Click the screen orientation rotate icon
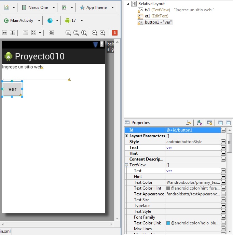233x235 pixels. pyautogui.click(x=64, y=8)
